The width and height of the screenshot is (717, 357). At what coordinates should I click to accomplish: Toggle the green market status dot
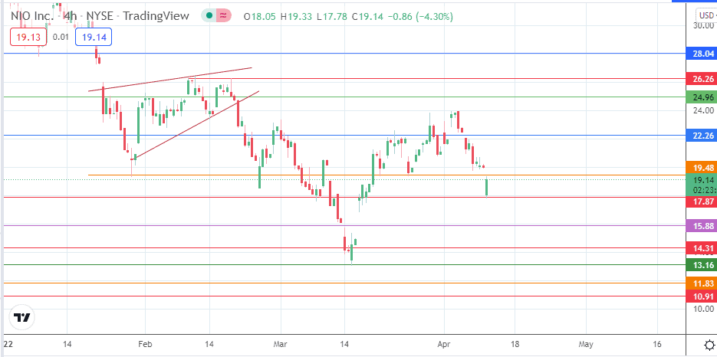(209, 16)
